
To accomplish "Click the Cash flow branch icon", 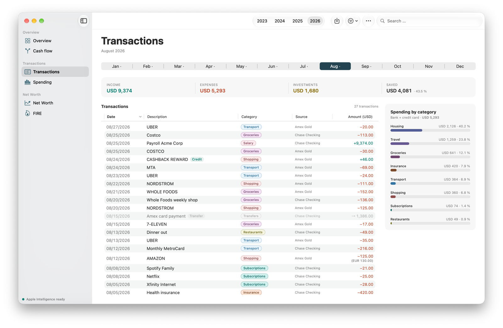I will (28, 51).
